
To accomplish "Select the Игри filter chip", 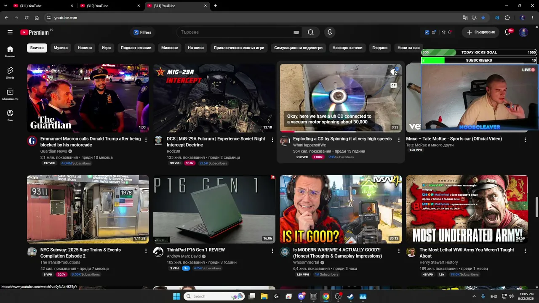I will point(106,48).
